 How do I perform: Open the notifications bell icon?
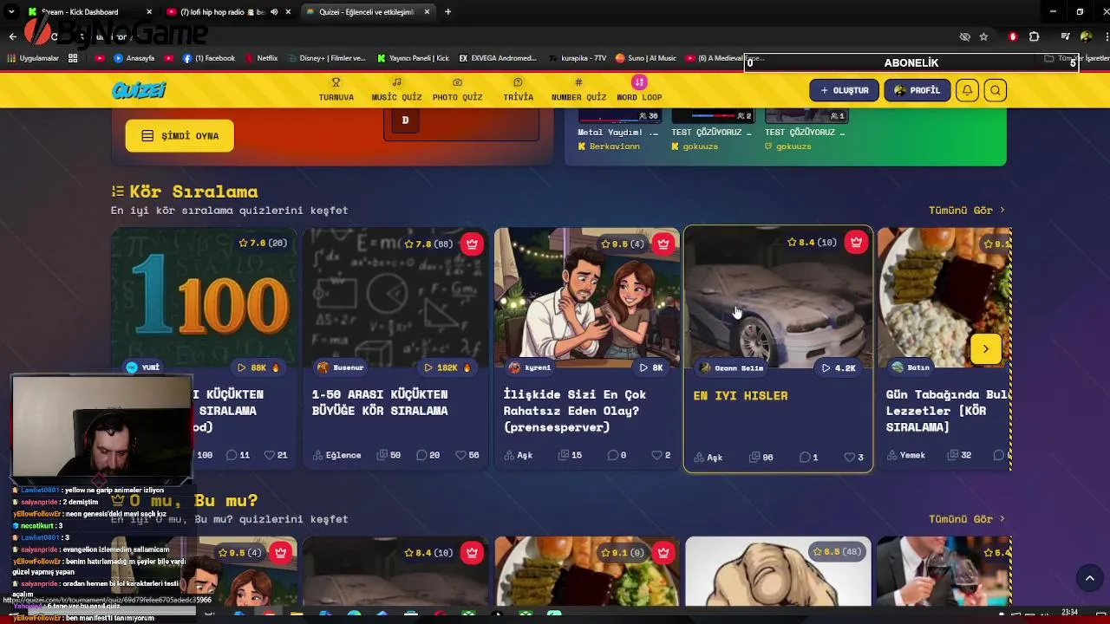click(x=967, y=90)
